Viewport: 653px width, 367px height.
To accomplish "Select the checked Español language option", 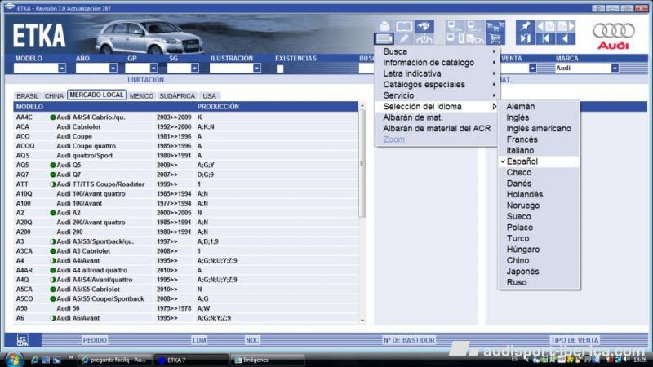I will pyautogui.click(x=539, y=161).
